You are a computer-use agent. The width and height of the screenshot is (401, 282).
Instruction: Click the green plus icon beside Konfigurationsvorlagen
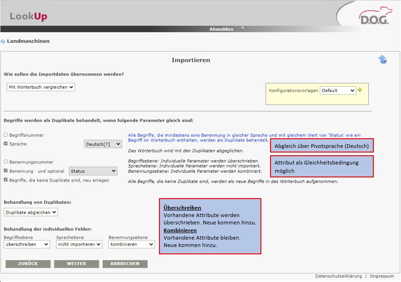(x=360, y=90)
